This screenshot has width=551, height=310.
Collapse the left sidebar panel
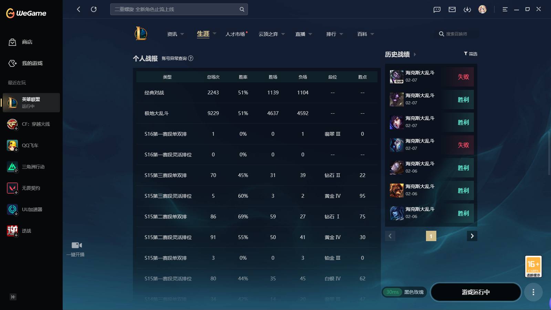click(x=13, y=297)
